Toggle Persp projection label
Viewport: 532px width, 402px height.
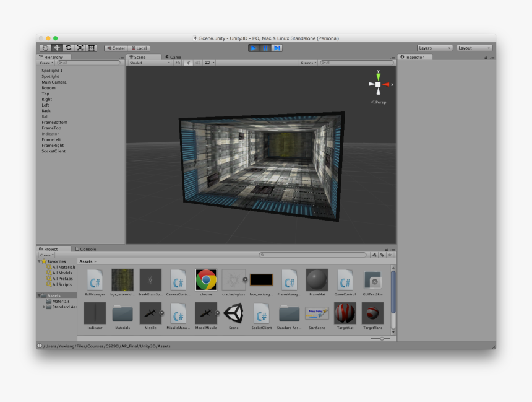(379, 102)
